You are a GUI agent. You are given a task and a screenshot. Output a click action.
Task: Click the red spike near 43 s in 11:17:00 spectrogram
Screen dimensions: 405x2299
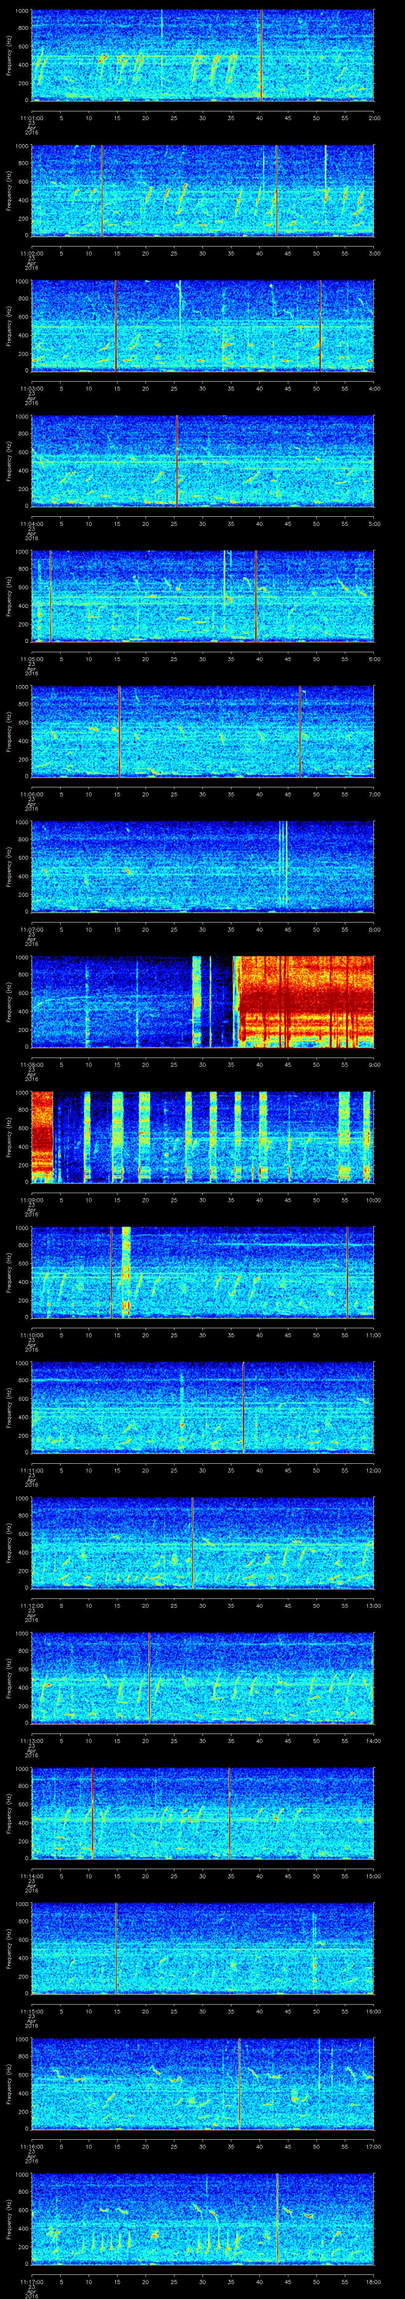coord(278,2219)
